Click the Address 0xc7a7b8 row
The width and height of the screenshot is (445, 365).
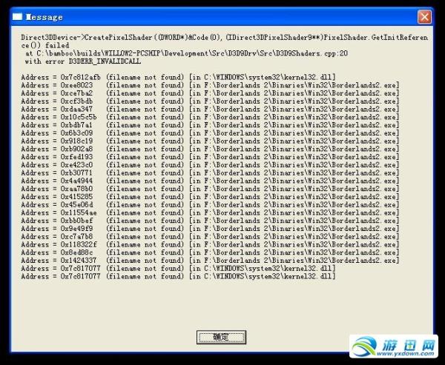[210, 236]
